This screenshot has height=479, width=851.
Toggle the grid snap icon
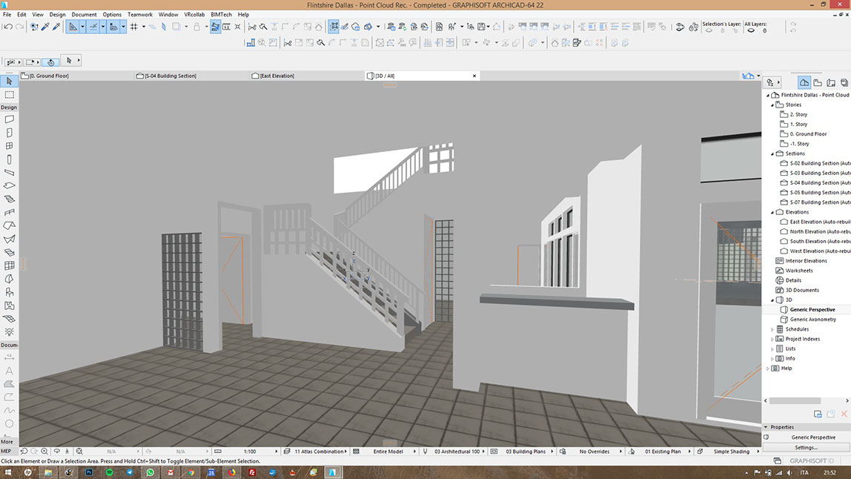[x=133, y=27]
